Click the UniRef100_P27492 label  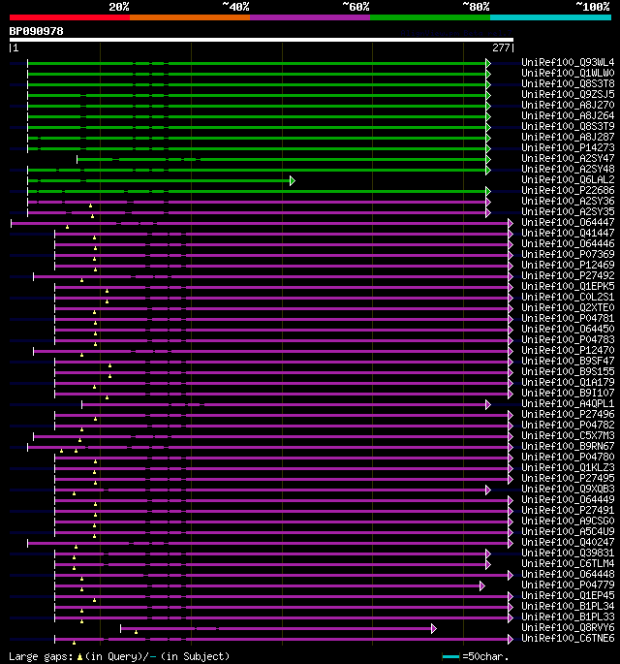(568, 275)
